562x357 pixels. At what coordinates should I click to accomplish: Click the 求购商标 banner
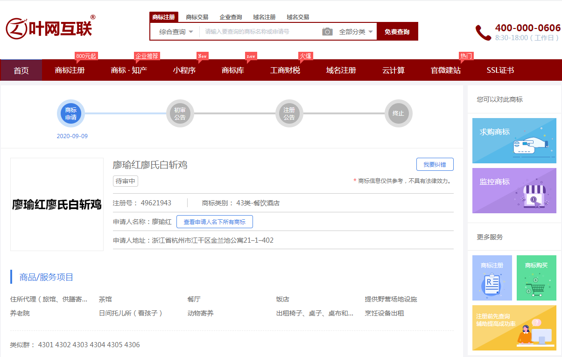click(x=514, y=140)
